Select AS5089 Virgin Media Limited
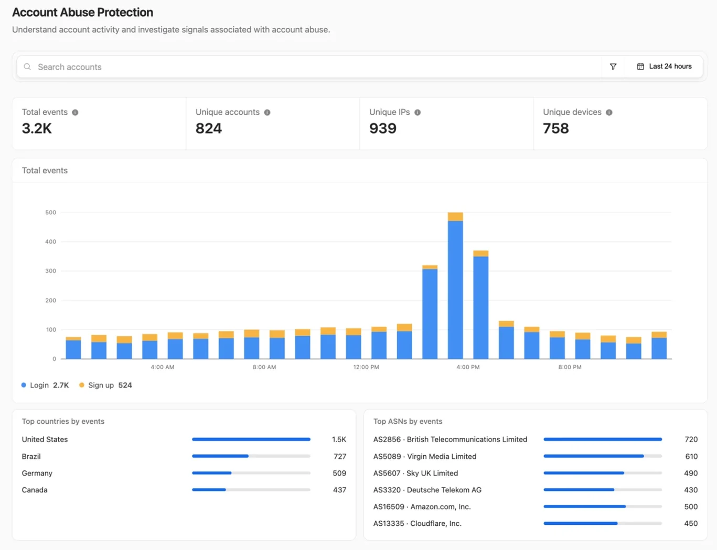 click(536, 456)
